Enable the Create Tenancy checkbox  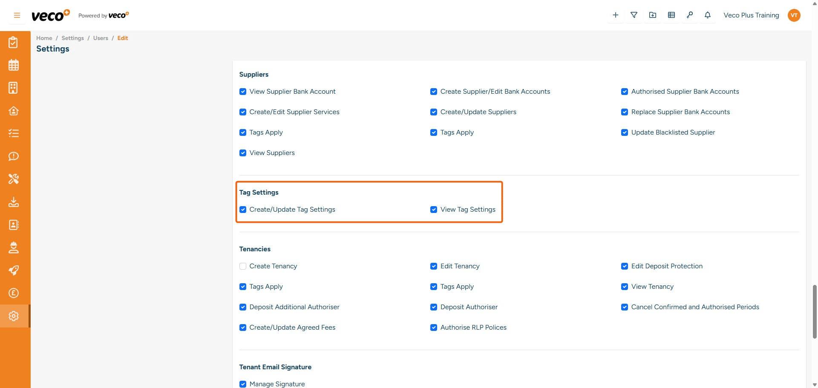pyautogui.click(x=243, y=266)
